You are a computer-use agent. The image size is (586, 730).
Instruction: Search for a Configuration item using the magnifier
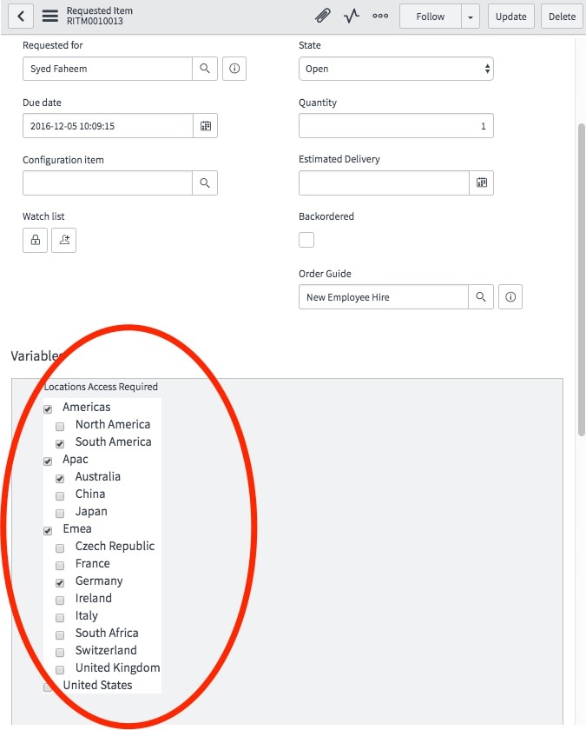click(x=203, y=182)
